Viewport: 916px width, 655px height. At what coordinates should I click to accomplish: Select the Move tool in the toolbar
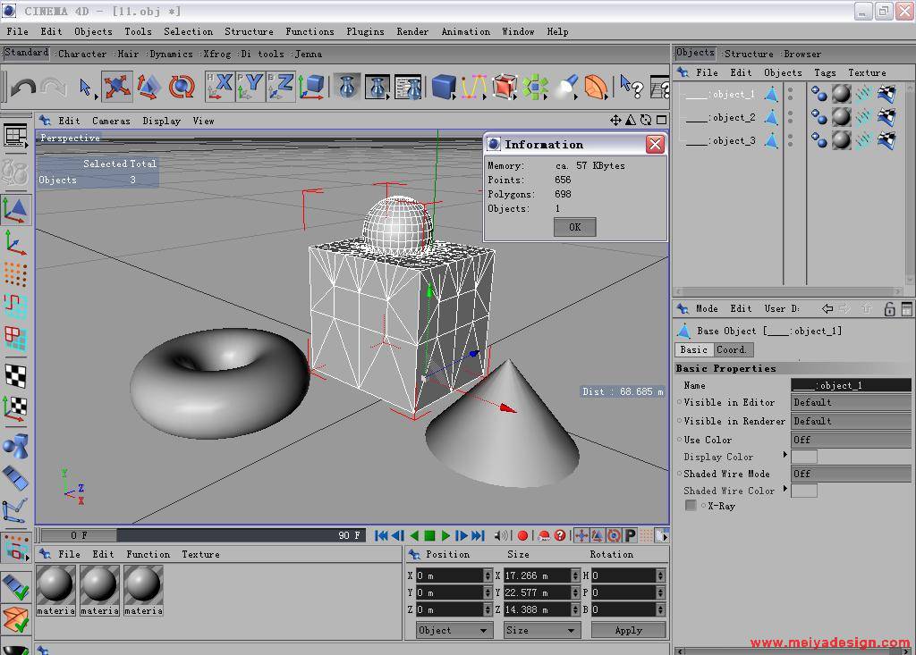(x=117, y=87)
